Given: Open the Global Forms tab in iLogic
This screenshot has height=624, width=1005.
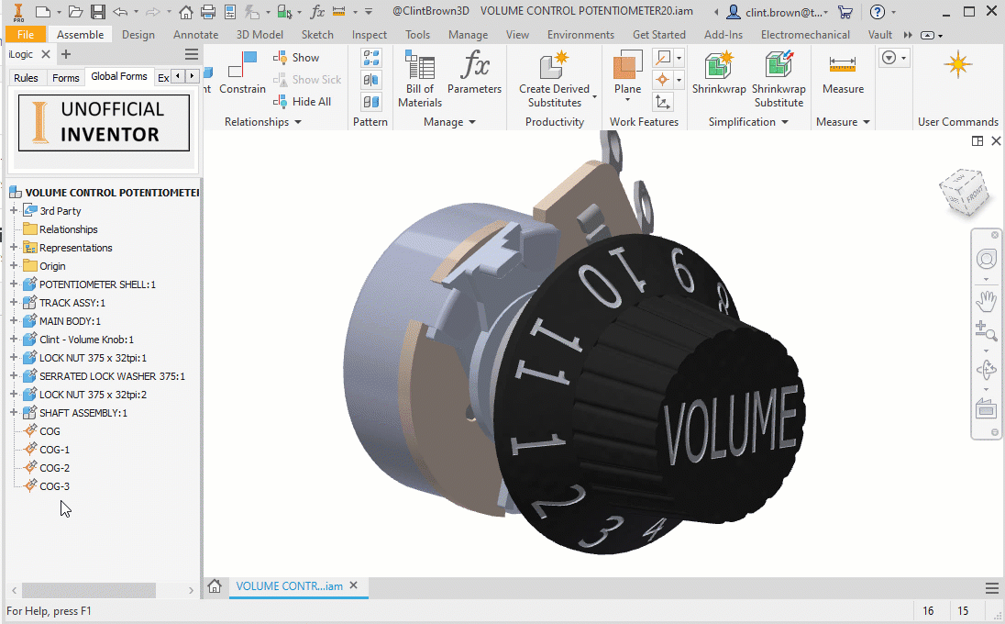Looking at the screenshot, I should point(119,77).
